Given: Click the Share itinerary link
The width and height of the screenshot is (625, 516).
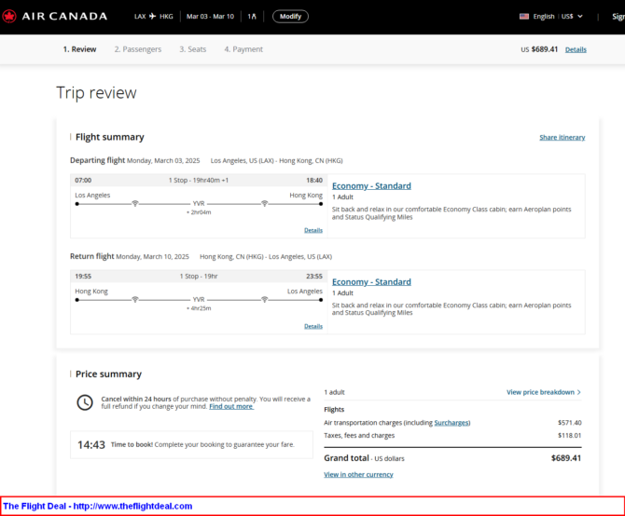Looking at the screenshot, I should point(562,137).
